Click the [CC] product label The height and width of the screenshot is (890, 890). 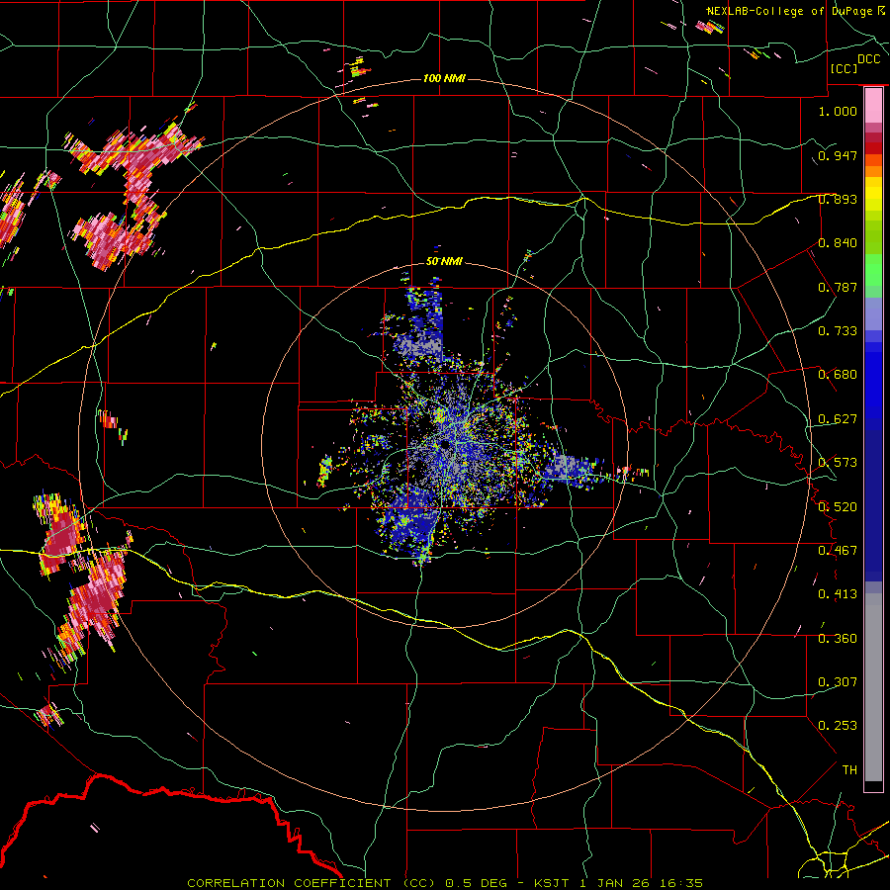(844, 68)
